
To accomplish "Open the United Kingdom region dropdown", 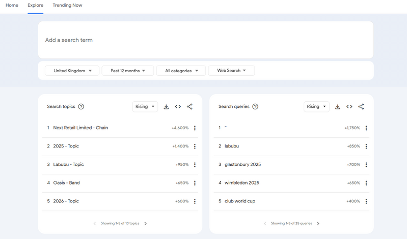I will click(x=72, y=71).
